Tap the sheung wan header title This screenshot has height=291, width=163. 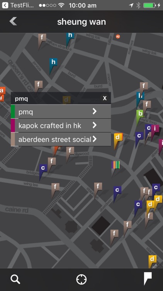point(81,22)
